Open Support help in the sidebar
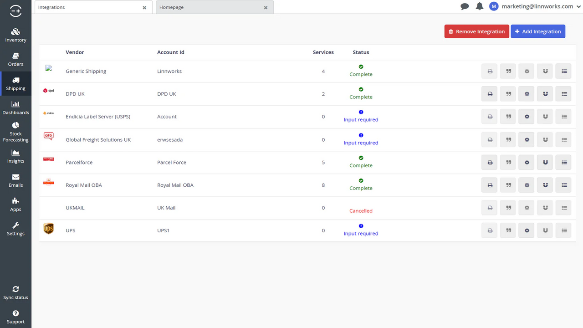The image size is (583, 328). pos(15,317)
